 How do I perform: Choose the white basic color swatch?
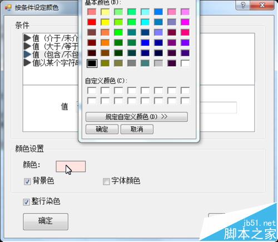coord(185,63)
